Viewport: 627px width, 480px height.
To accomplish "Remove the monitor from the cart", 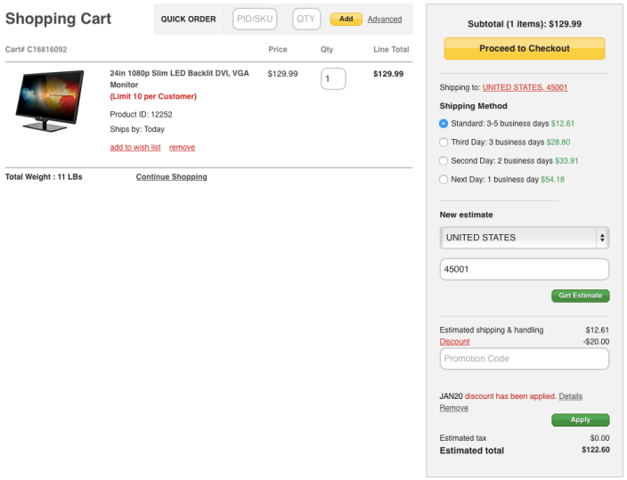I will pos(182,148).
